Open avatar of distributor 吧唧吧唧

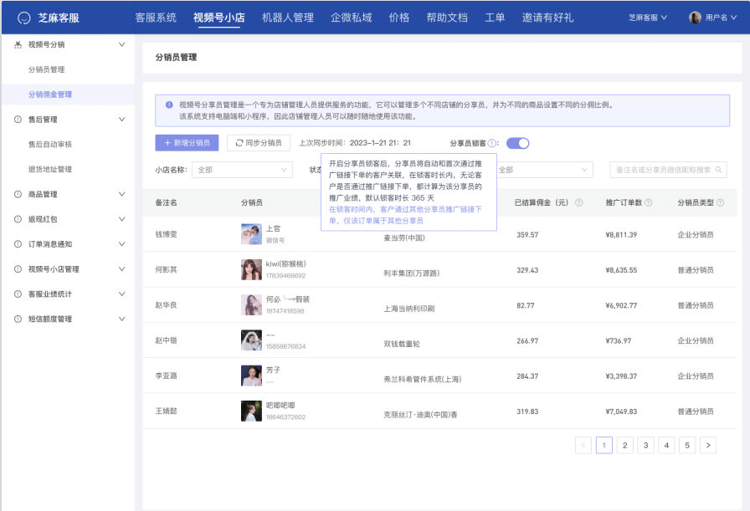(x=251, y=411)
